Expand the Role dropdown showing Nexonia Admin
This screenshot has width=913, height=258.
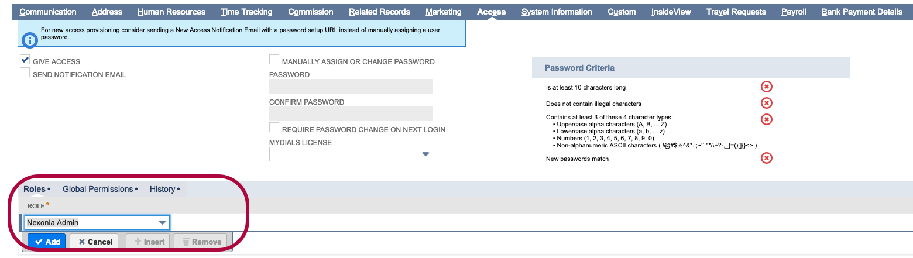click(x=162, y=223)
